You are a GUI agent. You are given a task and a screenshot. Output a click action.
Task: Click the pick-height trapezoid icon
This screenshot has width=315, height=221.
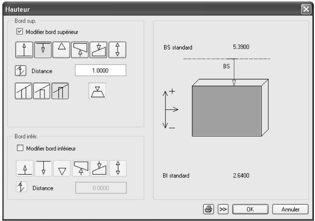point(97,91)
